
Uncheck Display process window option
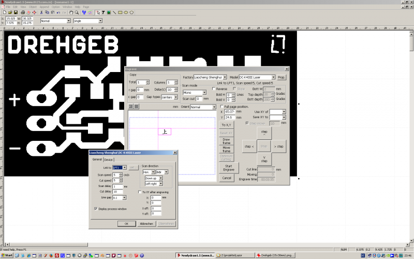(95, 209)
